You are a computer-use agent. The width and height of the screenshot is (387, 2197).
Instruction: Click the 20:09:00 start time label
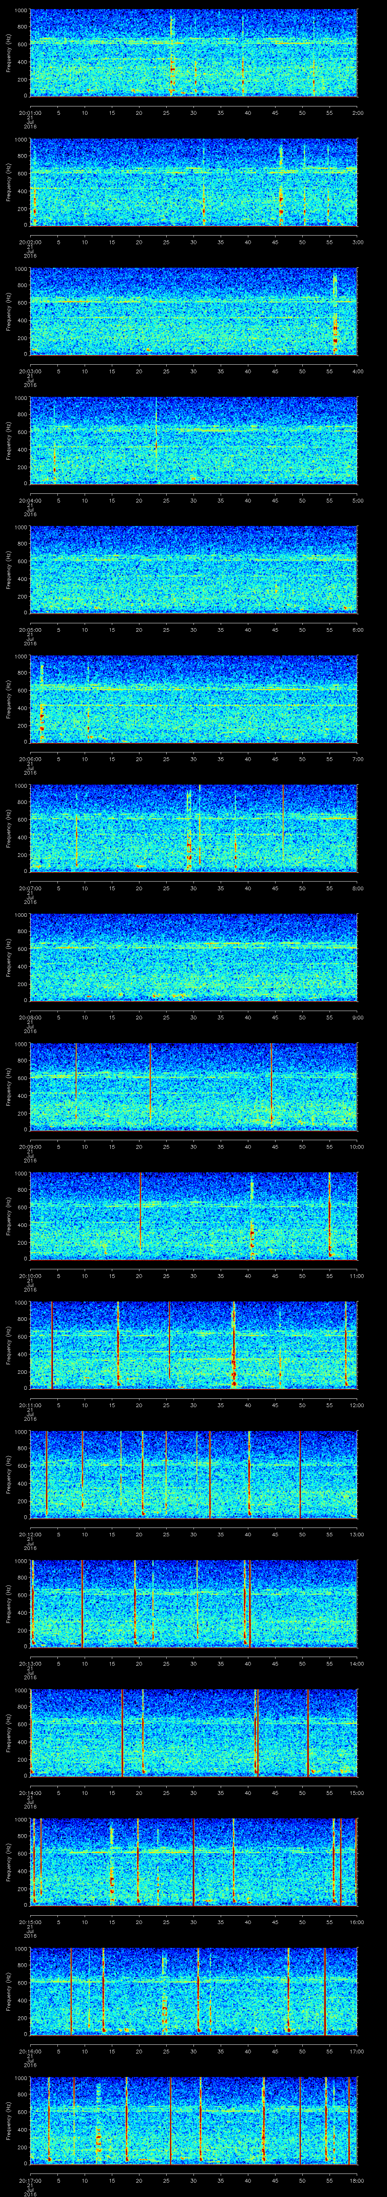[30, 1146]
